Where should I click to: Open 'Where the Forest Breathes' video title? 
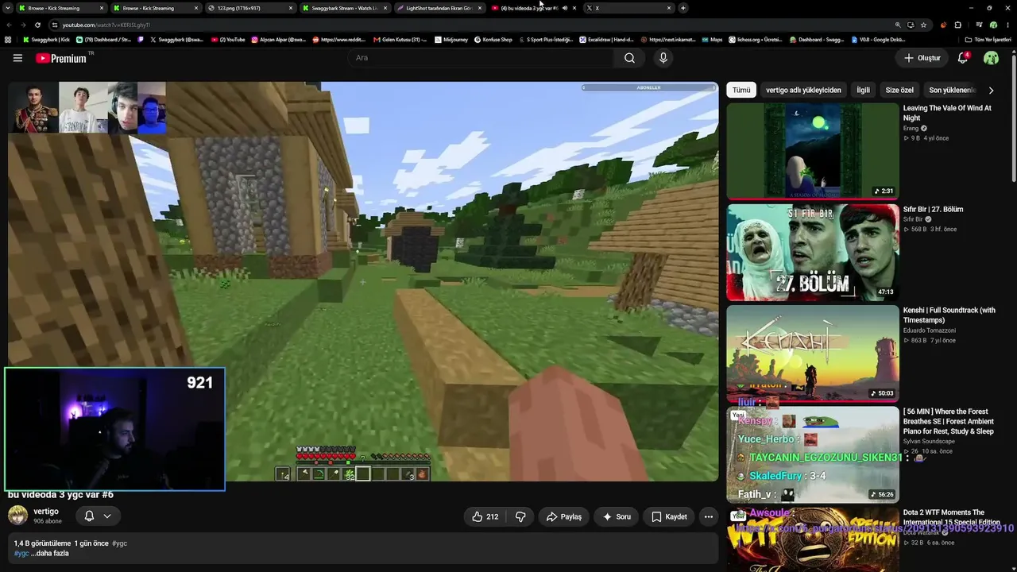tap(949, 422)
